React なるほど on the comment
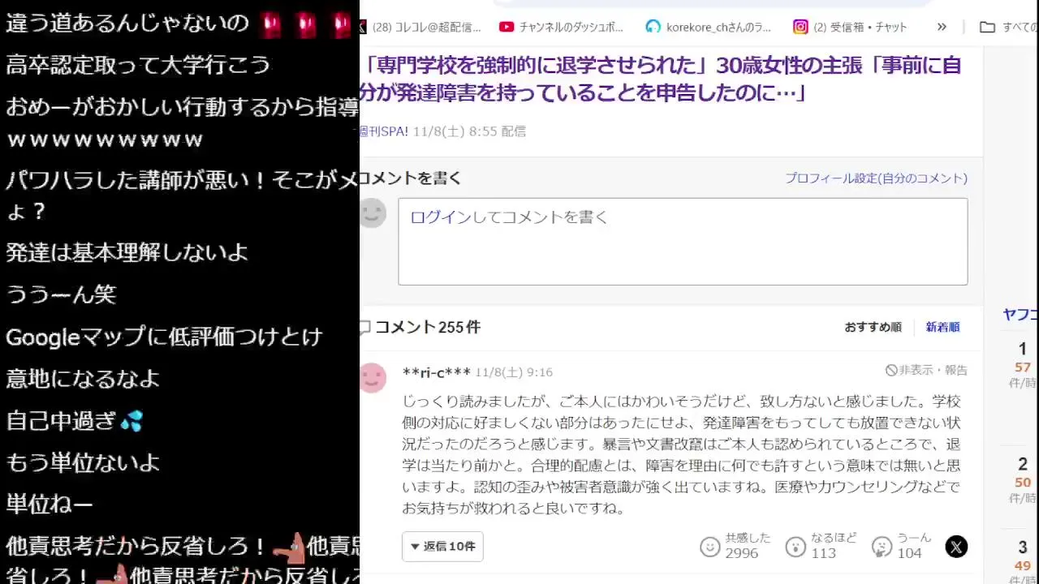The image size is (1039, 584). [x=795, y=547]
